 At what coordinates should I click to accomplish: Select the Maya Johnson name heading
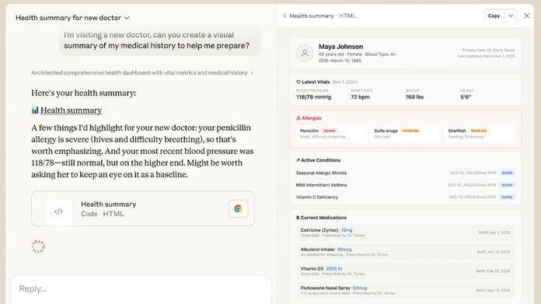pos(340,47)
